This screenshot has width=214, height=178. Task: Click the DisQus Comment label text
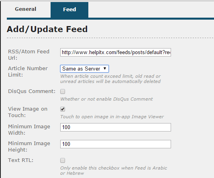(x=32, y=91)
